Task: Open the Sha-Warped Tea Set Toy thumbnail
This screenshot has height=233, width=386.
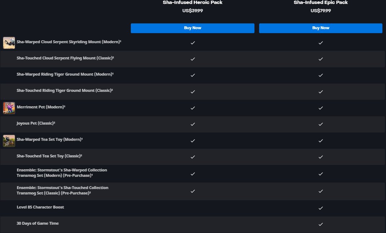Action: point(9,141)
